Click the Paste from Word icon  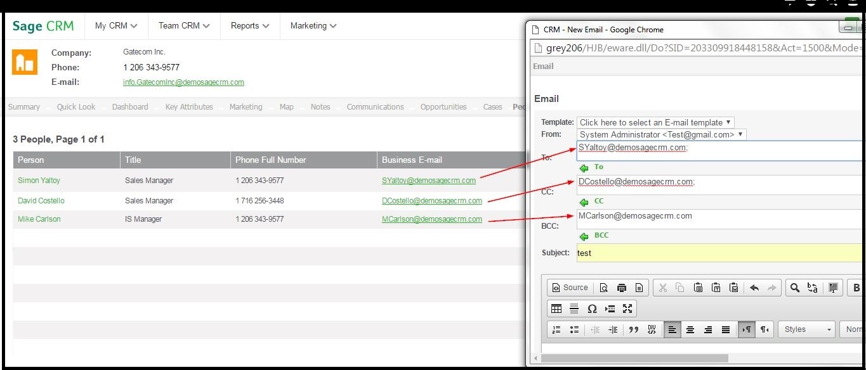click(733, 288)
